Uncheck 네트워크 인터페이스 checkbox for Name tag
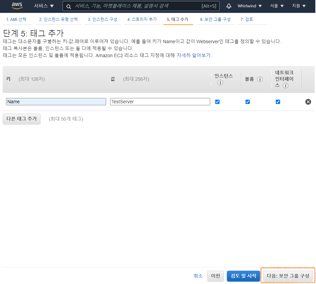Viewport: 316px width, 284px height. pyautogui.click(x=278, y=102)
